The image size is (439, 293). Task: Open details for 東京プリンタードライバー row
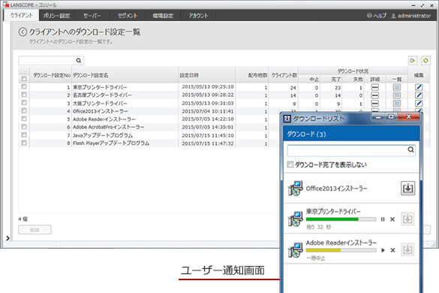[x=374, y=87]
